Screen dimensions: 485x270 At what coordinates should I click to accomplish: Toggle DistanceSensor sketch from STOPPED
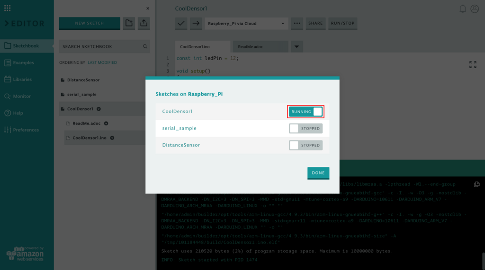coord(305,145)
